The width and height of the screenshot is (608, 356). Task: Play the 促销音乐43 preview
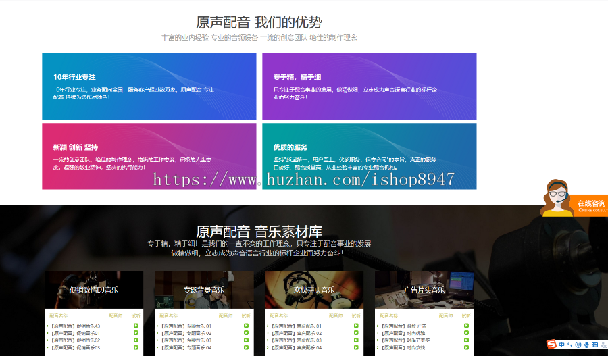[136, 326]
